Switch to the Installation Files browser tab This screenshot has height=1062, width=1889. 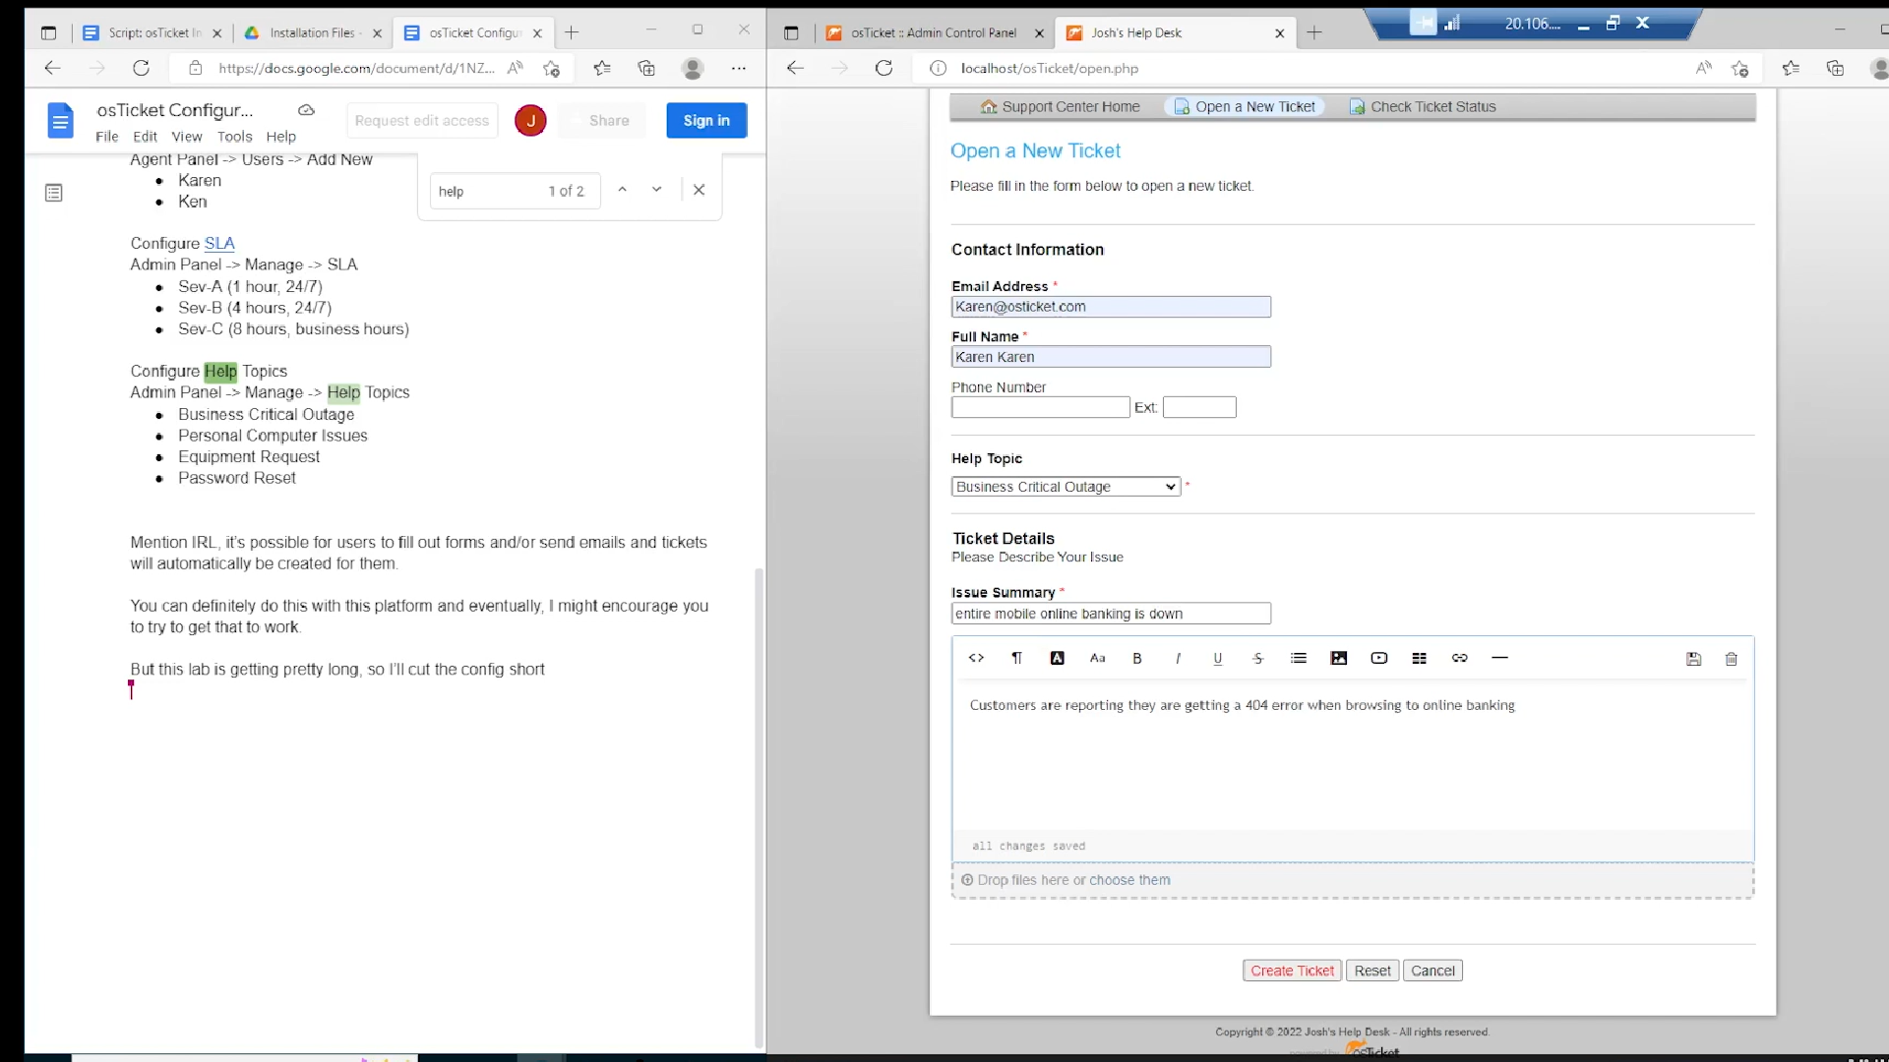point(312,32)
